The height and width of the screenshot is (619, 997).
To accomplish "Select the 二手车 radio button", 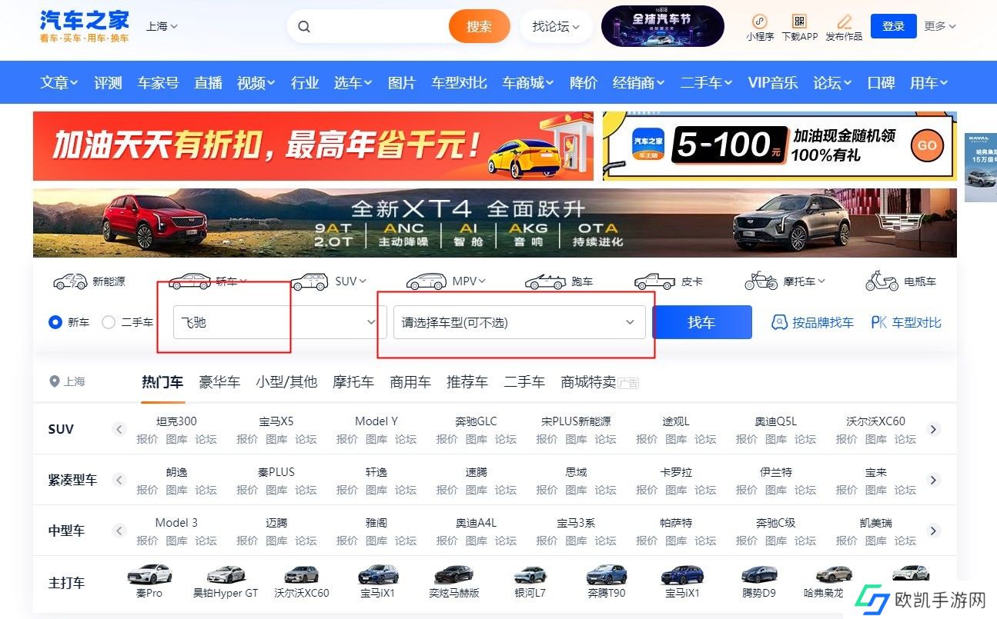I will [x=109, y=322].
